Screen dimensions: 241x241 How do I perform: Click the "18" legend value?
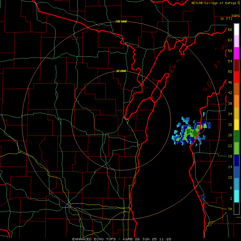[230, 156]
